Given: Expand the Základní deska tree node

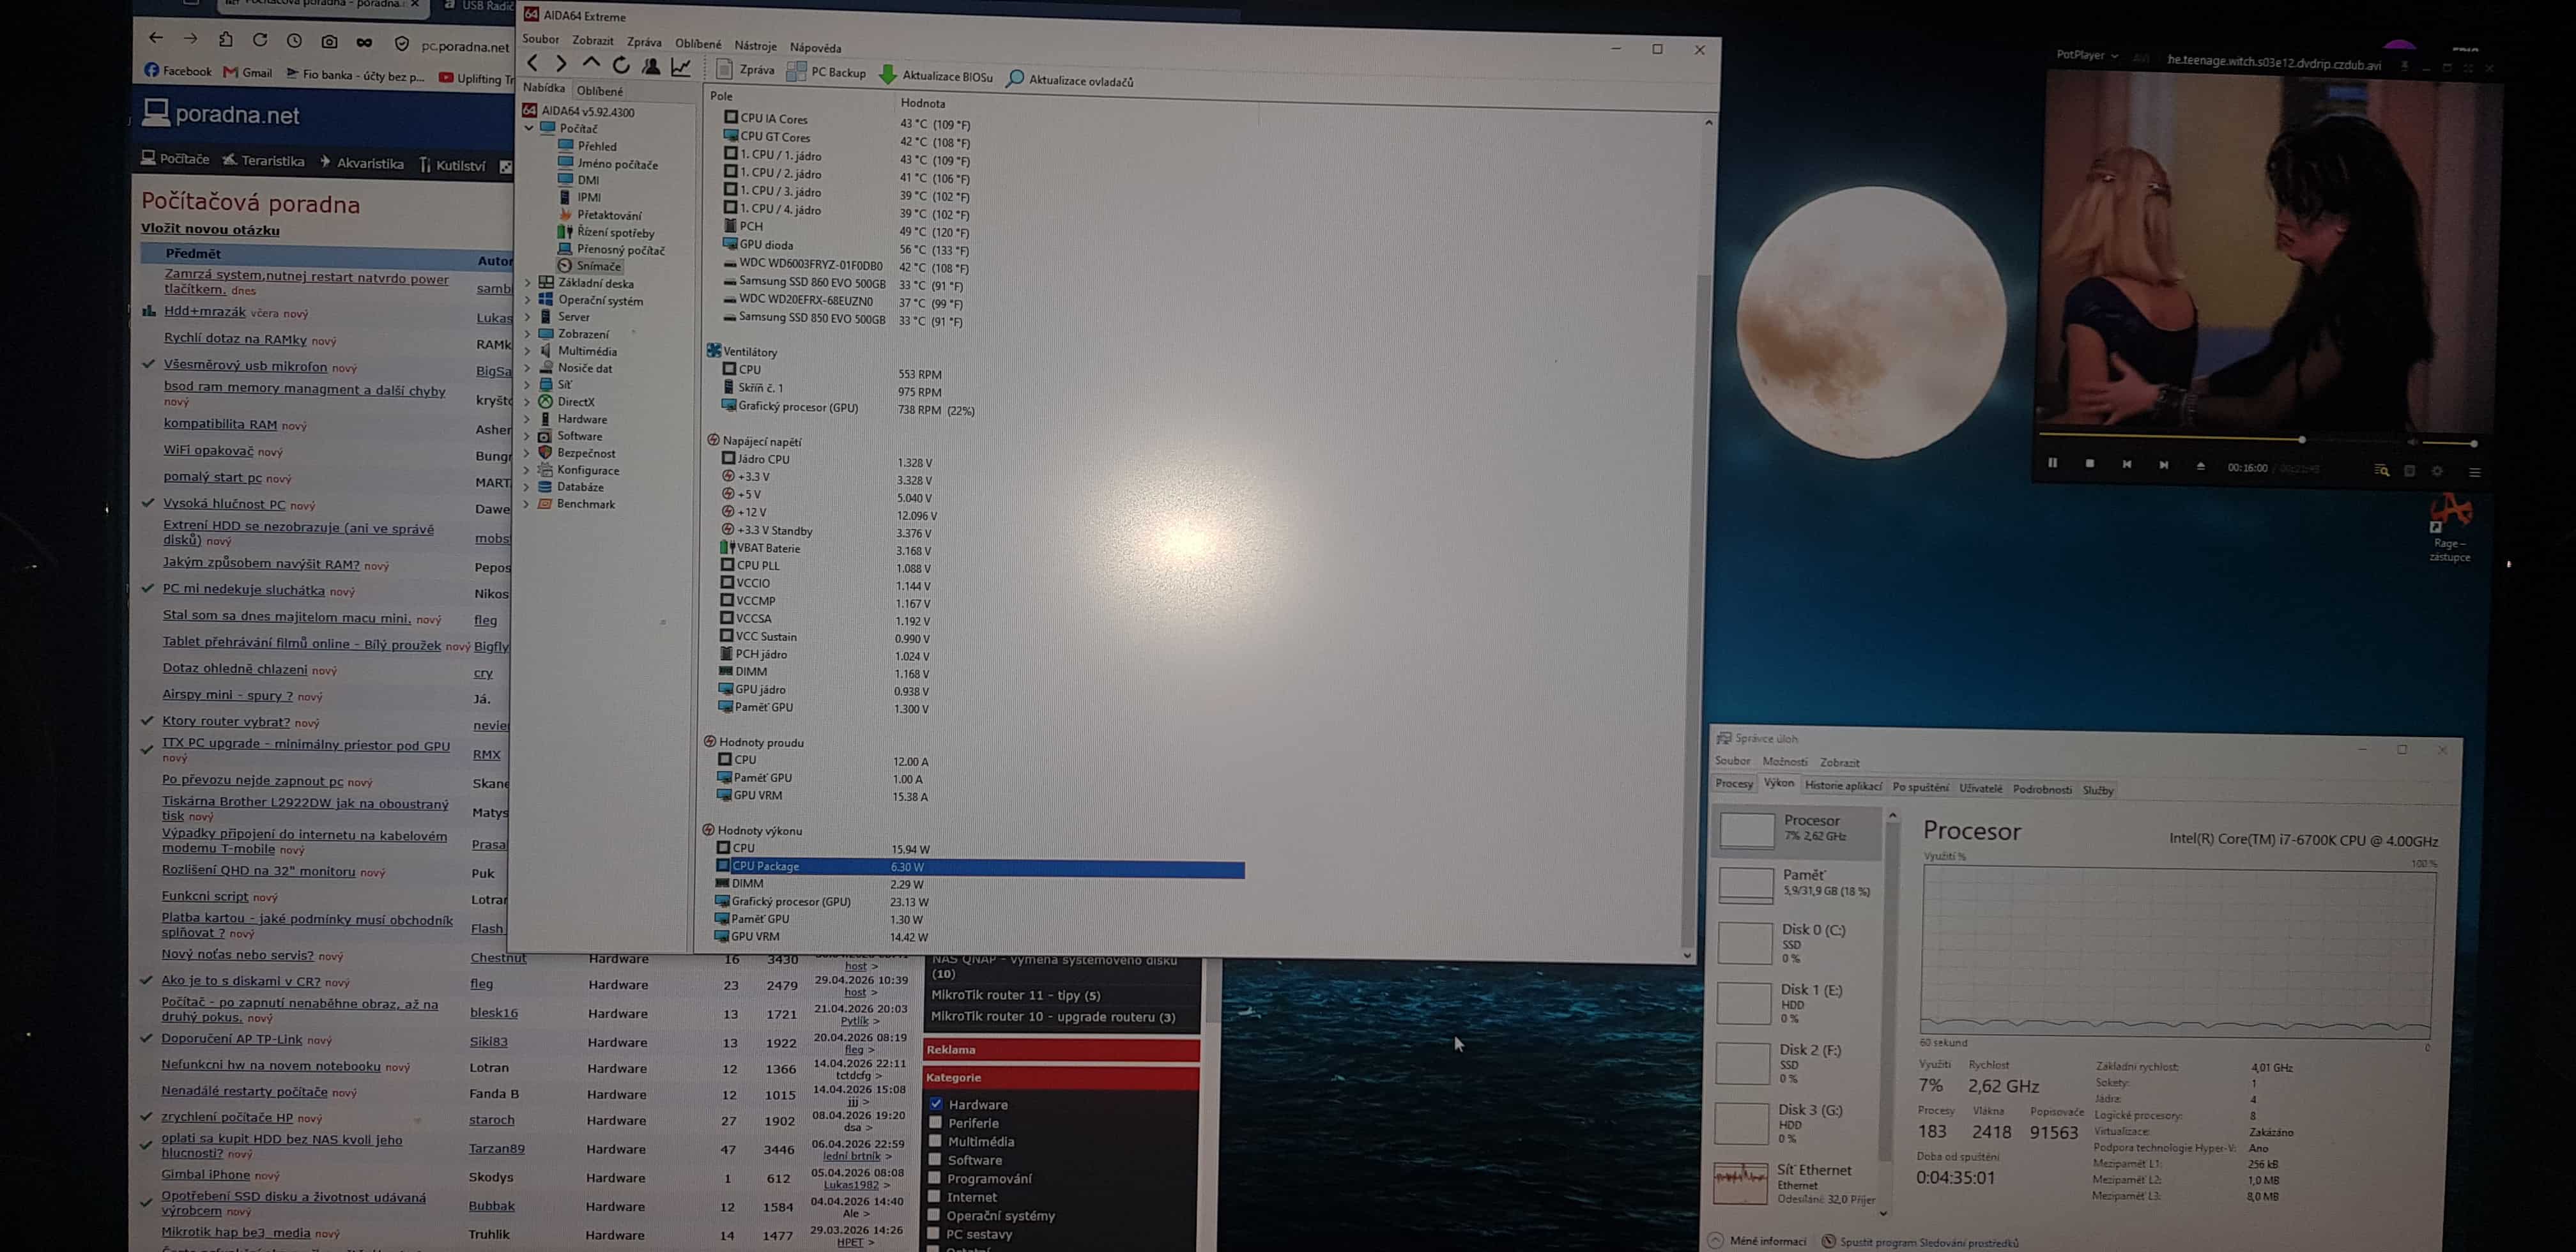Looking at the screenshot, I should click(528, 283).
